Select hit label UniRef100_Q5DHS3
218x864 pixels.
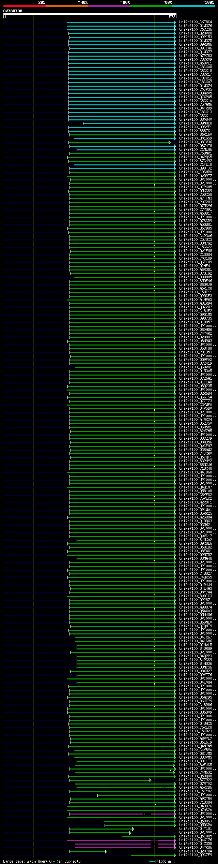click(196, 821)
